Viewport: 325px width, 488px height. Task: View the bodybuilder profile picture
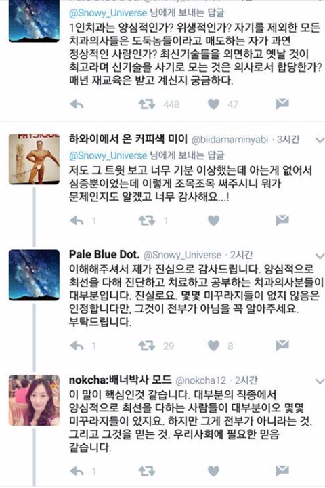click(34, 159)
